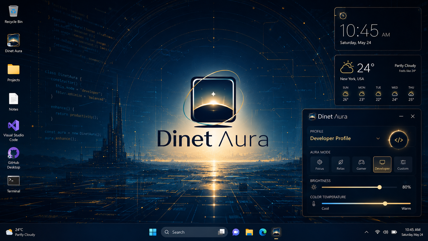The image size is (428, 241).
Task: Open the Recycle Bin desktop icon
Action: (13, 15)
